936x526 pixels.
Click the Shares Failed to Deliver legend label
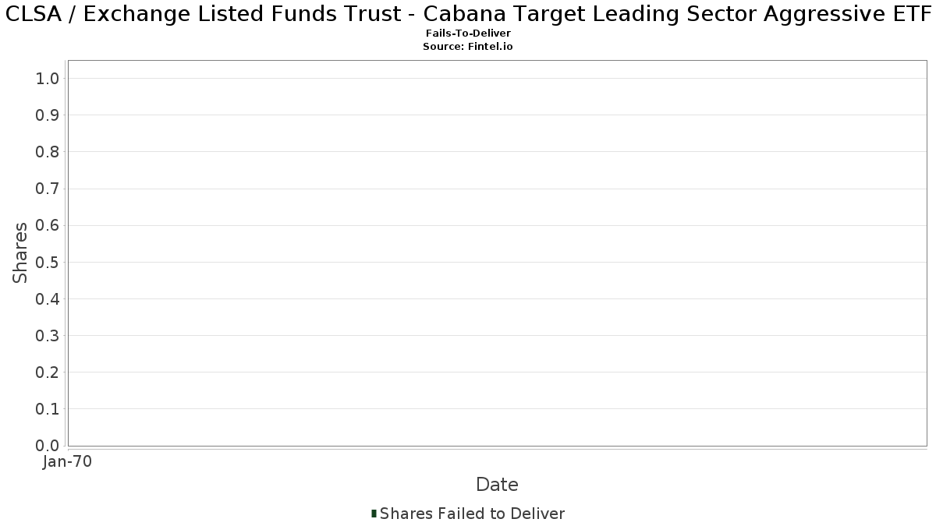(x=472, y=514)
